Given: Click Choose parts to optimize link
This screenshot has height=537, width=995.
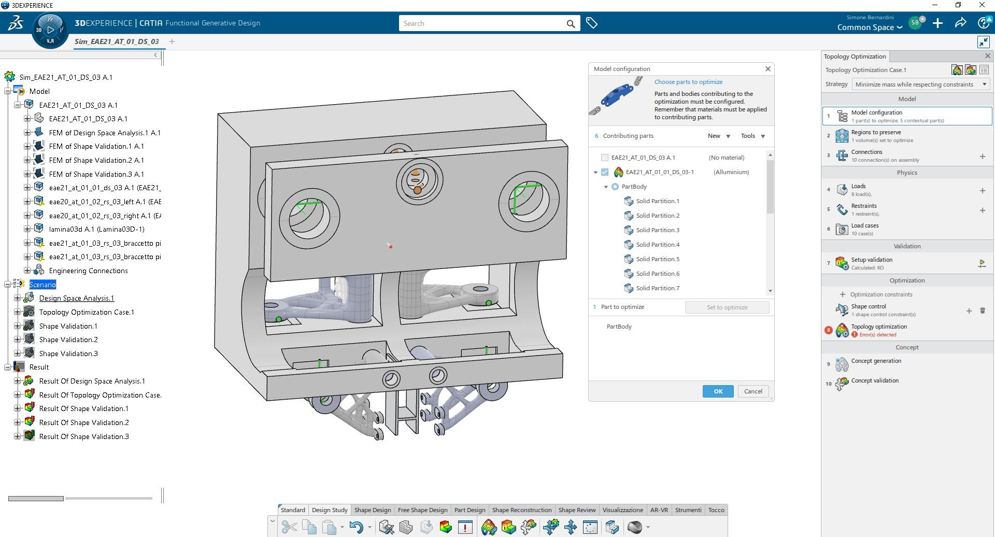Looking at the screenshot, I should tap(688, 82).
